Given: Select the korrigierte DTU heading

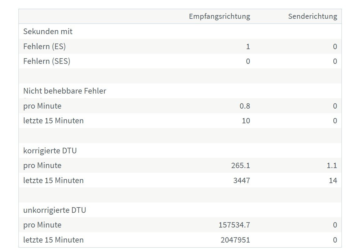Looking at the screenshot, I should (50, 151).
